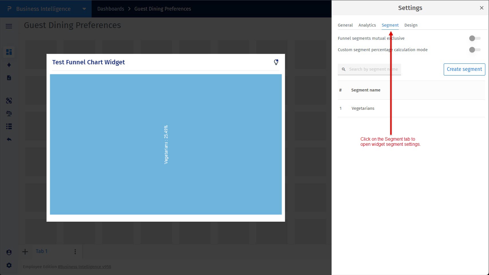The width and height of the screenshot is (489, 275).
Task: Click the report document icon in sidebar
Action: pyautogui.click(x=9, y=77)
